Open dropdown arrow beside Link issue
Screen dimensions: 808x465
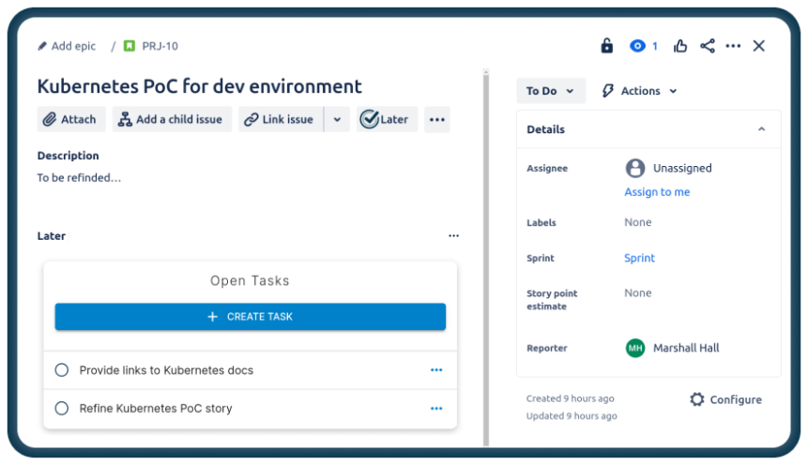337,119
